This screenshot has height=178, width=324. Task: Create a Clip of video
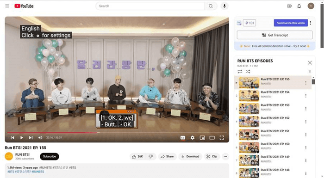(x=212, y=156)
